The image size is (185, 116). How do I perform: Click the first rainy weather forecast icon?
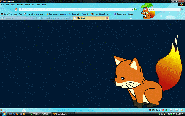(x=171, y=110)
